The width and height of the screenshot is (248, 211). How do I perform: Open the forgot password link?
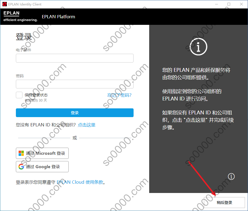point(119,95)
